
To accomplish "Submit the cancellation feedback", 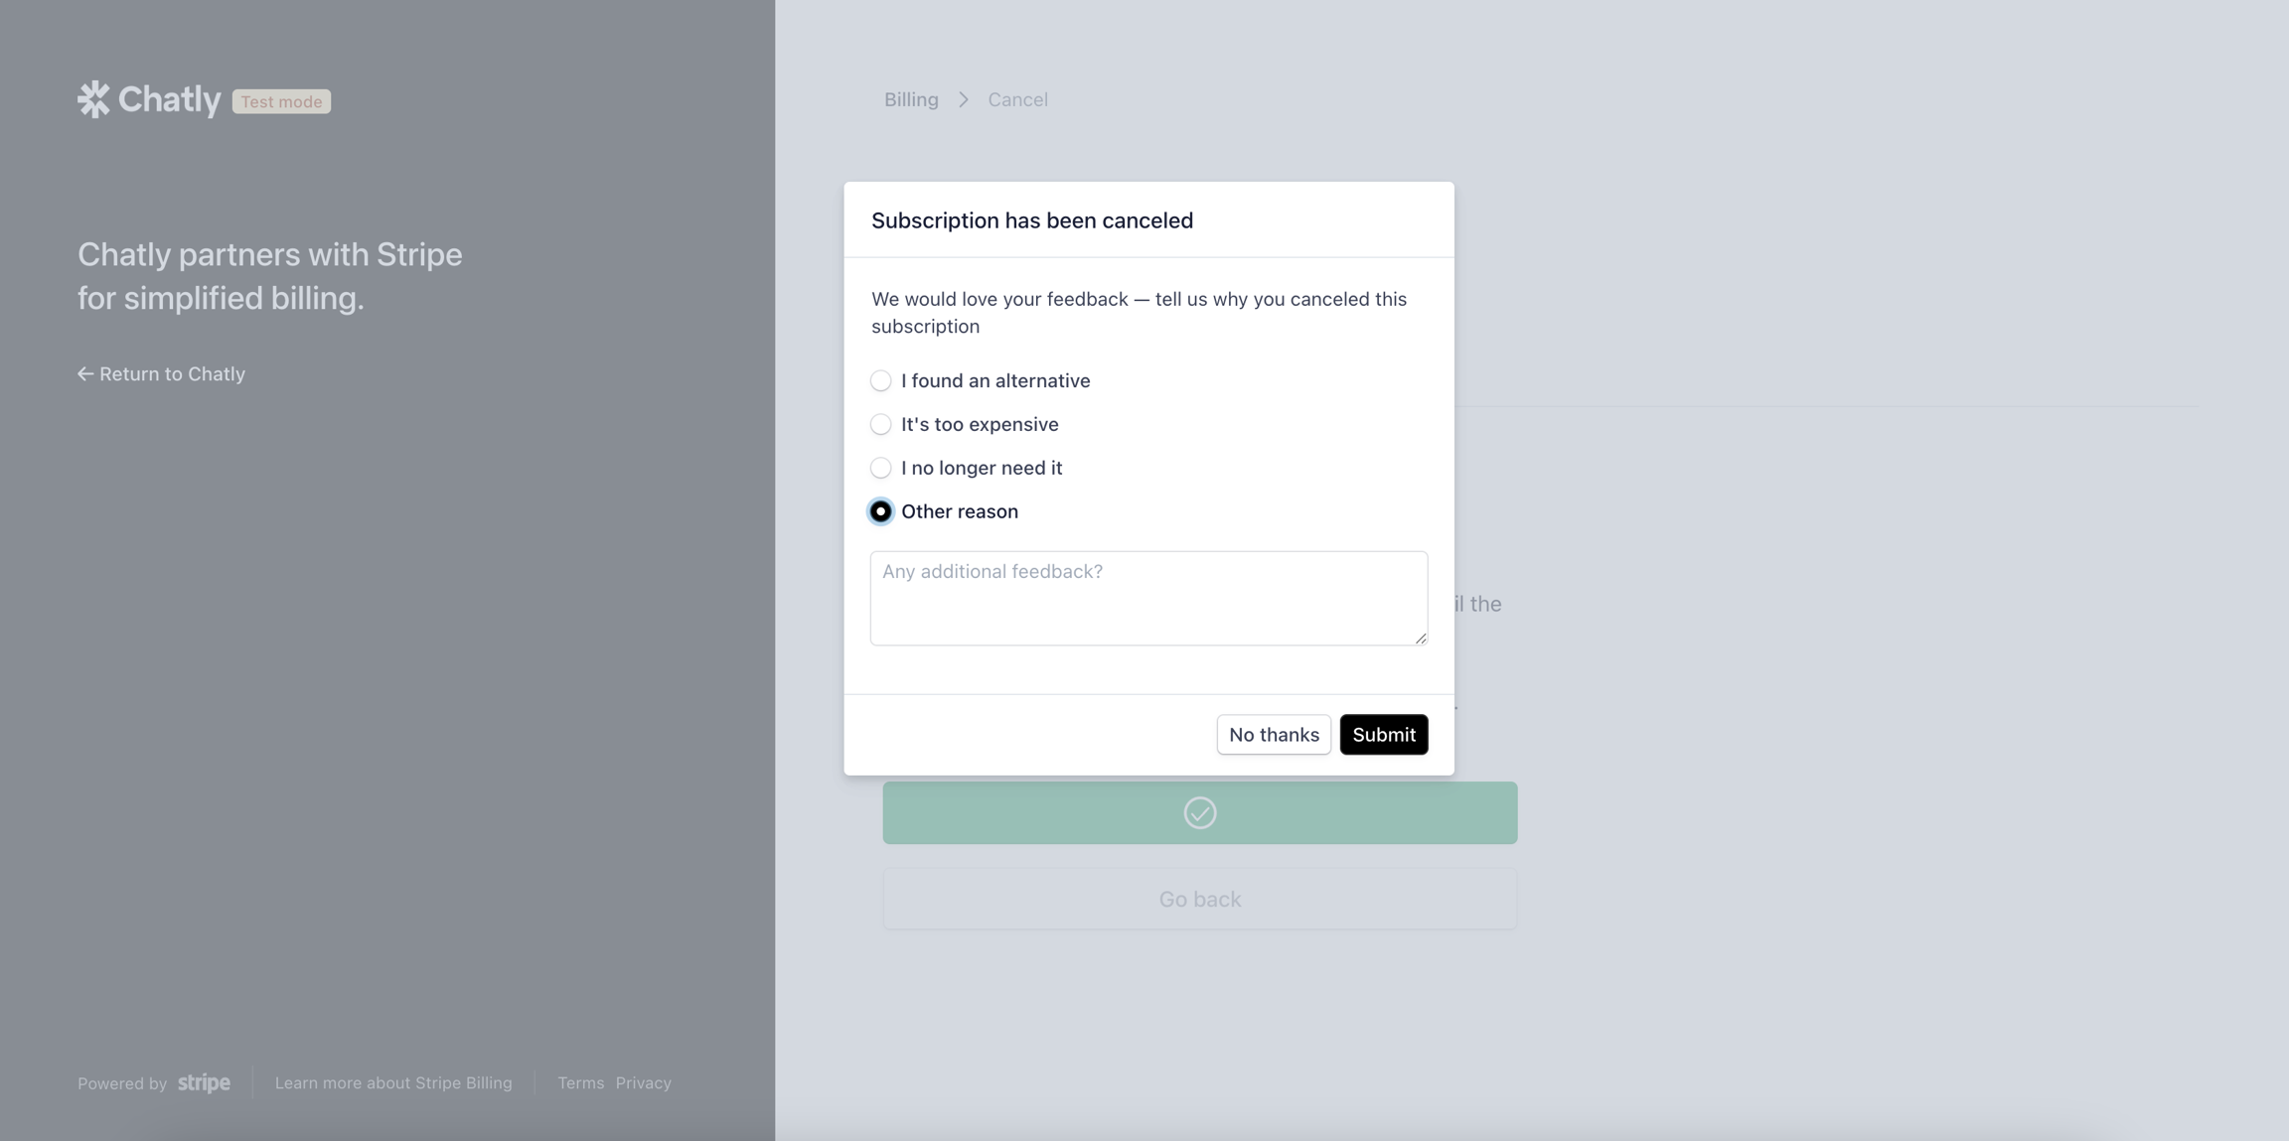I will pos(1383,735).
